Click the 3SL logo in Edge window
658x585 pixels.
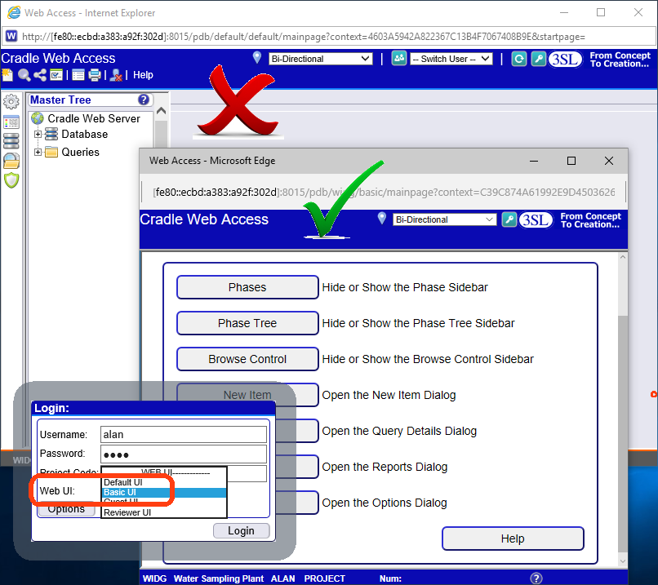536,219
